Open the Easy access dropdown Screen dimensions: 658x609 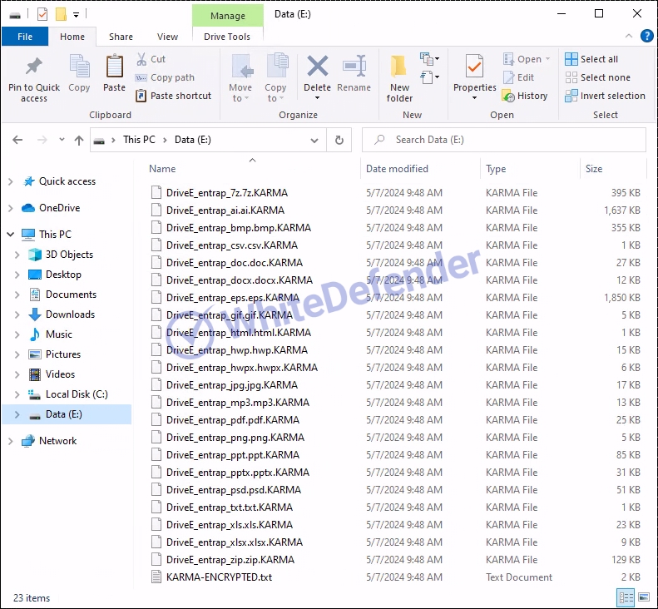tap(430, 77)
